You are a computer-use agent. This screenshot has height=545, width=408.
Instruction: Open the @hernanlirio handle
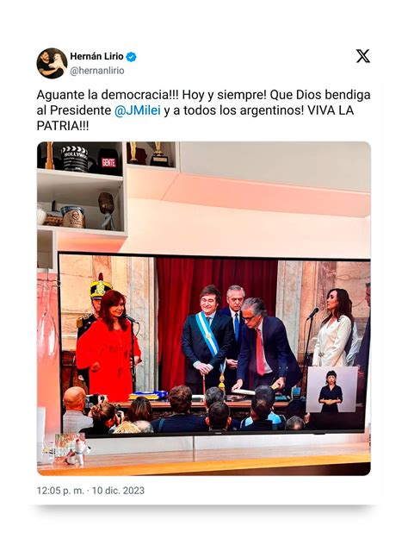pos(97,71)
